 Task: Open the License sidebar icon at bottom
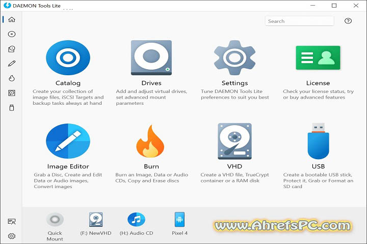tap(12, 221)
